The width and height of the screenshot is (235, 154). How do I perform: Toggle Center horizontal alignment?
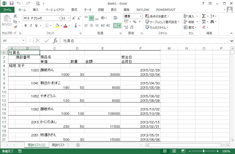coord(91,26)
